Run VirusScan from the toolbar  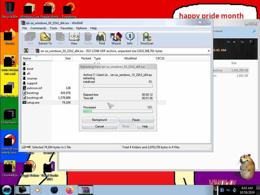[147, 39]
